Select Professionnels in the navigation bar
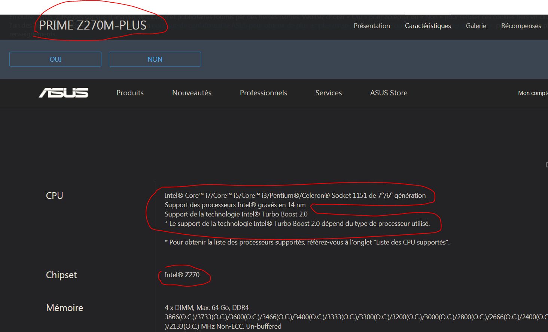Image resolution: width=548 pixels, height=332 pixels. coord(264,93)
